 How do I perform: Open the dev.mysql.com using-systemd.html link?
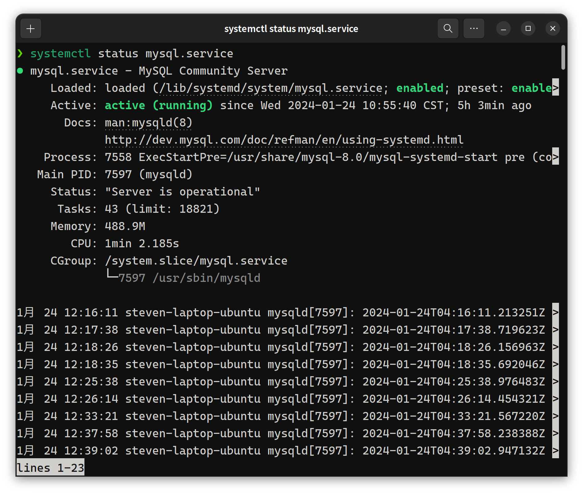[284, 140]
